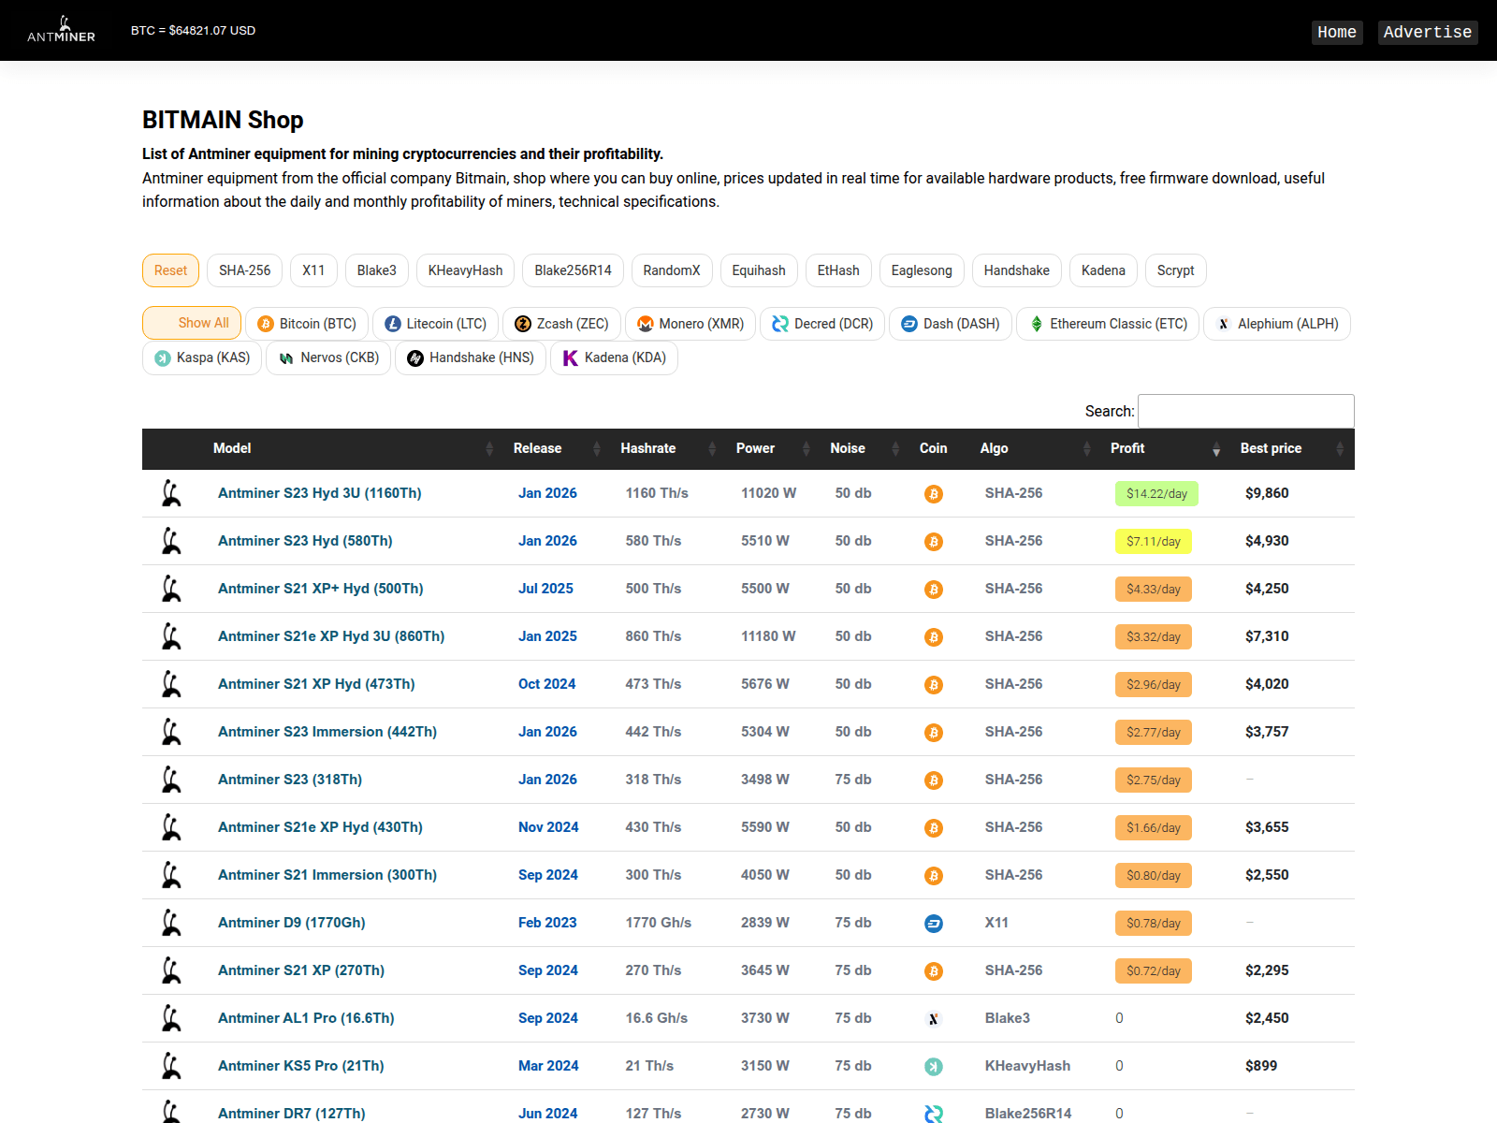Focus the Search input field
Screen dimensions: 1497x1123
pos(1246,411)
